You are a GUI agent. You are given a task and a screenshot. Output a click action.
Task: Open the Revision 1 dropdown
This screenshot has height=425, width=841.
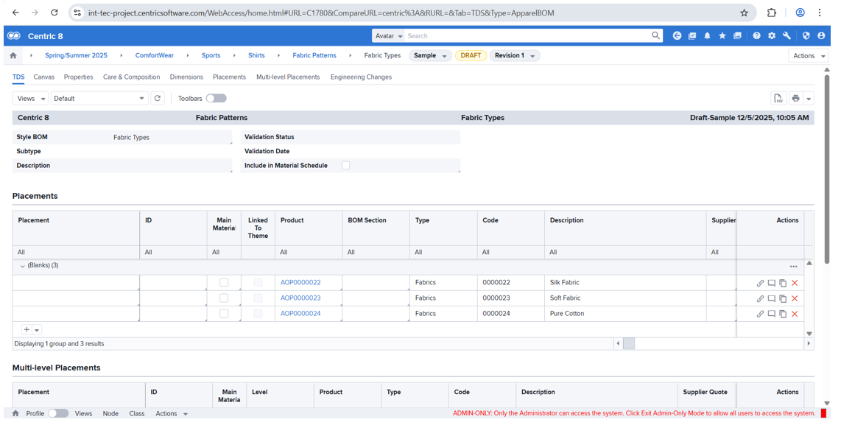point(515,56)
